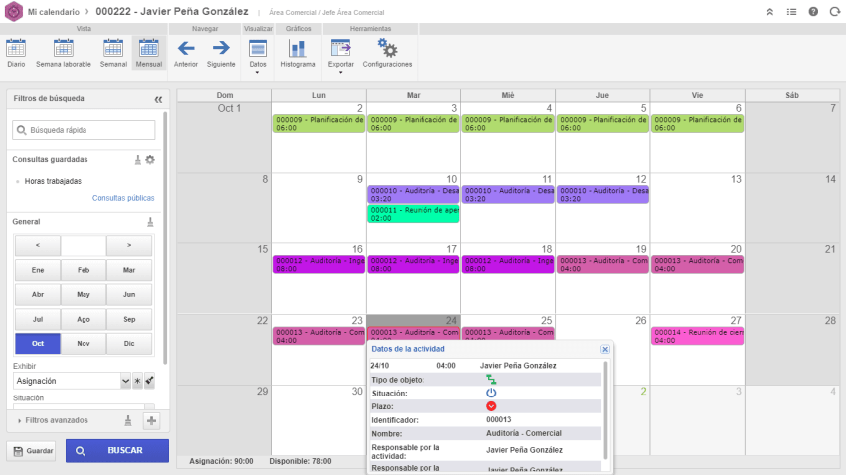Switch to Diario day view
The height and width of the screenshot is (475, 846).
tap(16, 52)
